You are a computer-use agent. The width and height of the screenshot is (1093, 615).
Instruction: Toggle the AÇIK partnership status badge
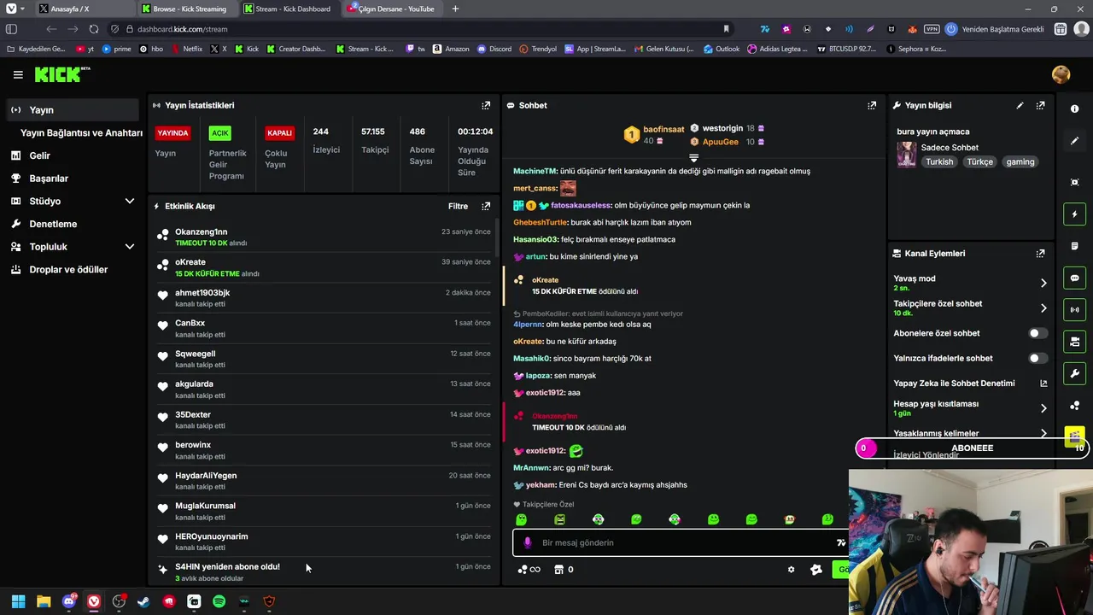pos(220,133)
